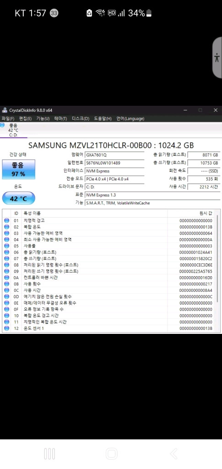Click the interface field NVM Express

pyautogui.click(x=114, y=171)
